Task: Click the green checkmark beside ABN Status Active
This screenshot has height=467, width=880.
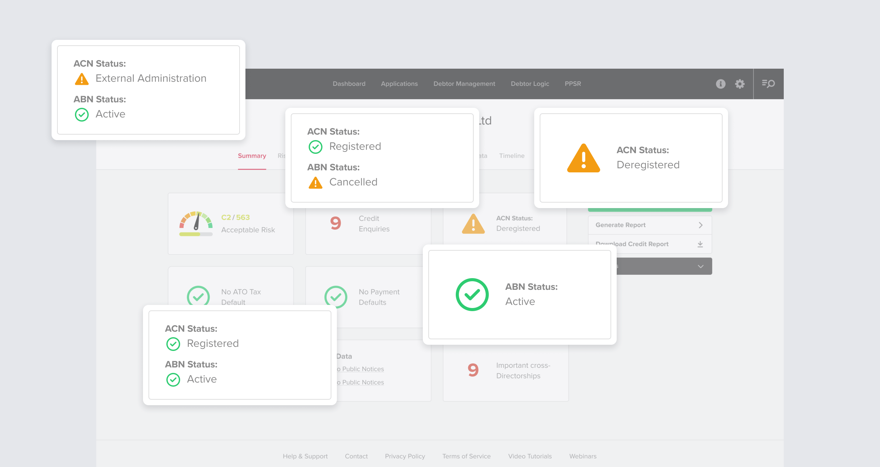Action: tap(472, 294)
